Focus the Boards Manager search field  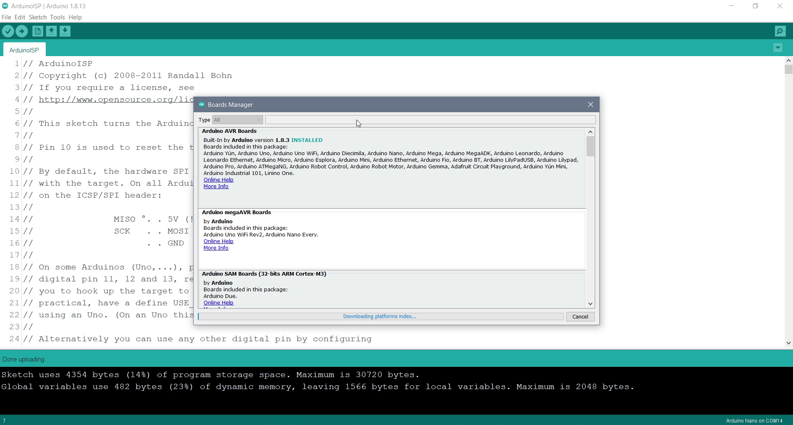(x=430, y=120)
